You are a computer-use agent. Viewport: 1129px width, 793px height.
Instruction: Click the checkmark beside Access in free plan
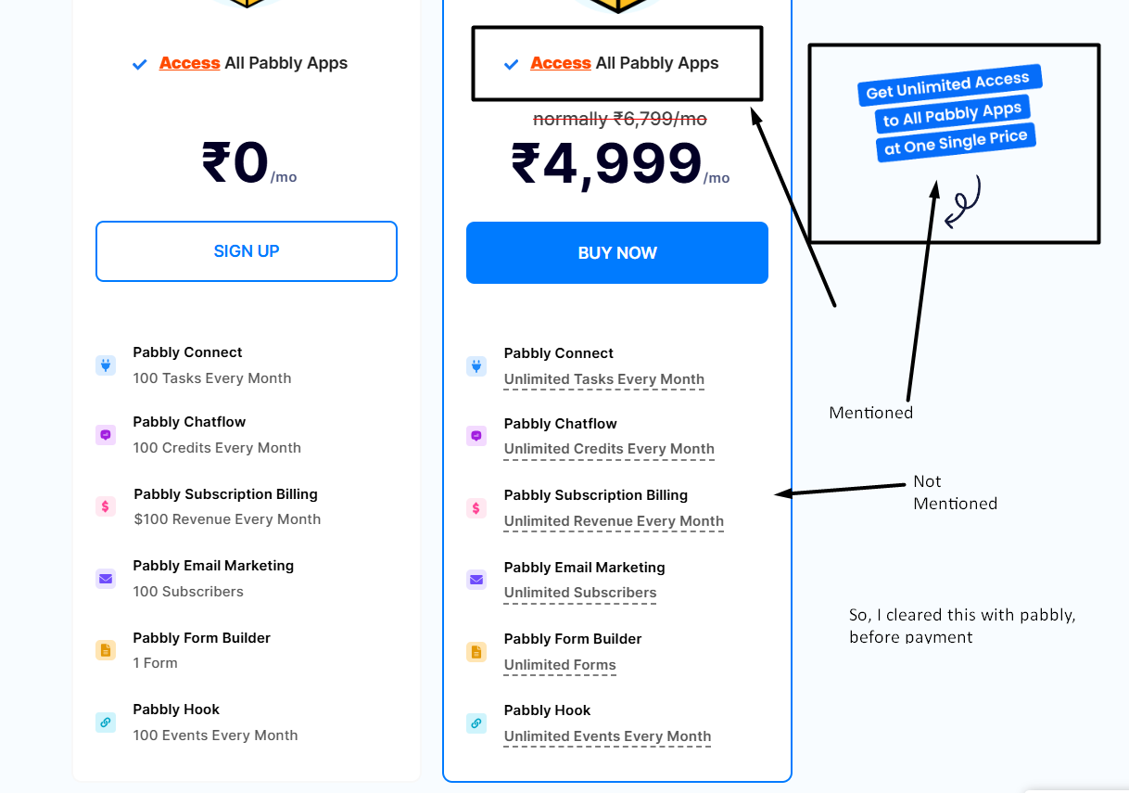click(140, 64)
